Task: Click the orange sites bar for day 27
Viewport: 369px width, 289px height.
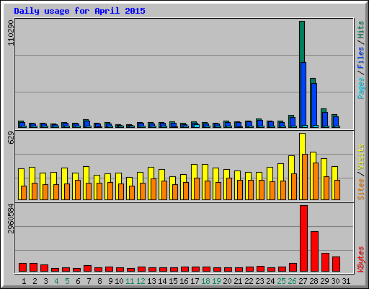Action: pyautogui.click(x=305, y=177)
